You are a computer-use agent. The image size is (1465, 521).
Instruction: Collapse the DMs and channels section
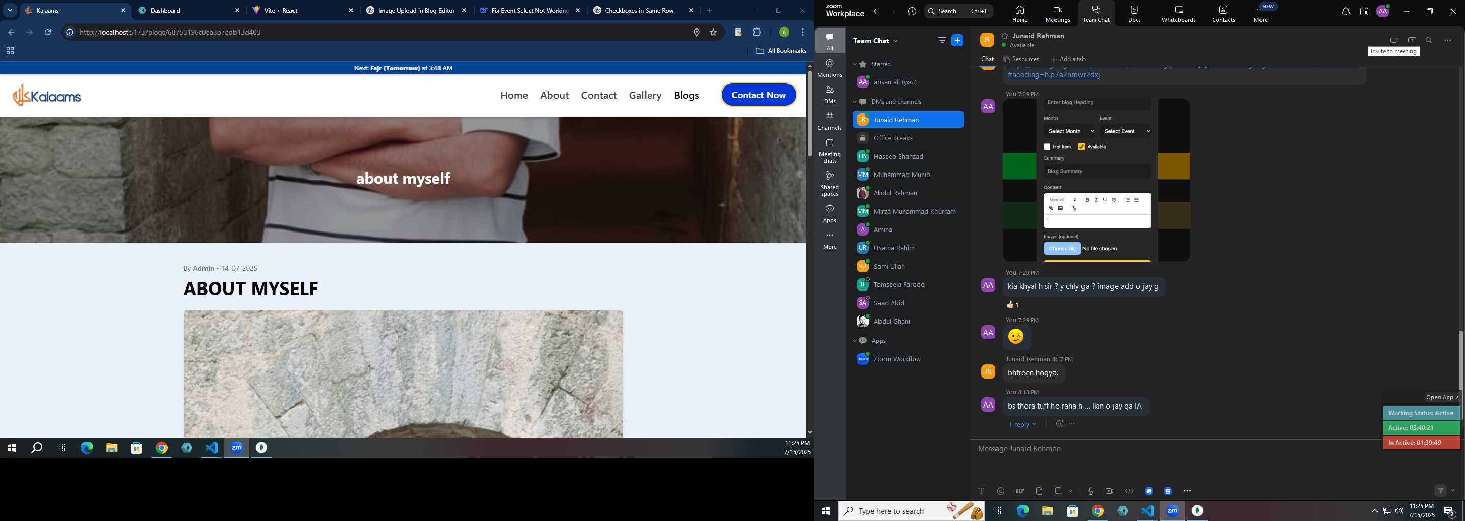(x=854, y=102)
